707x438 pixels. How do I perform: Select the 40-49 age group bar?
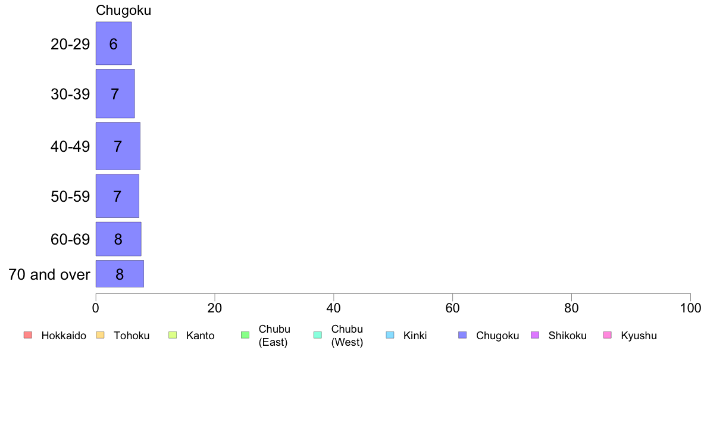coord(118,146)
